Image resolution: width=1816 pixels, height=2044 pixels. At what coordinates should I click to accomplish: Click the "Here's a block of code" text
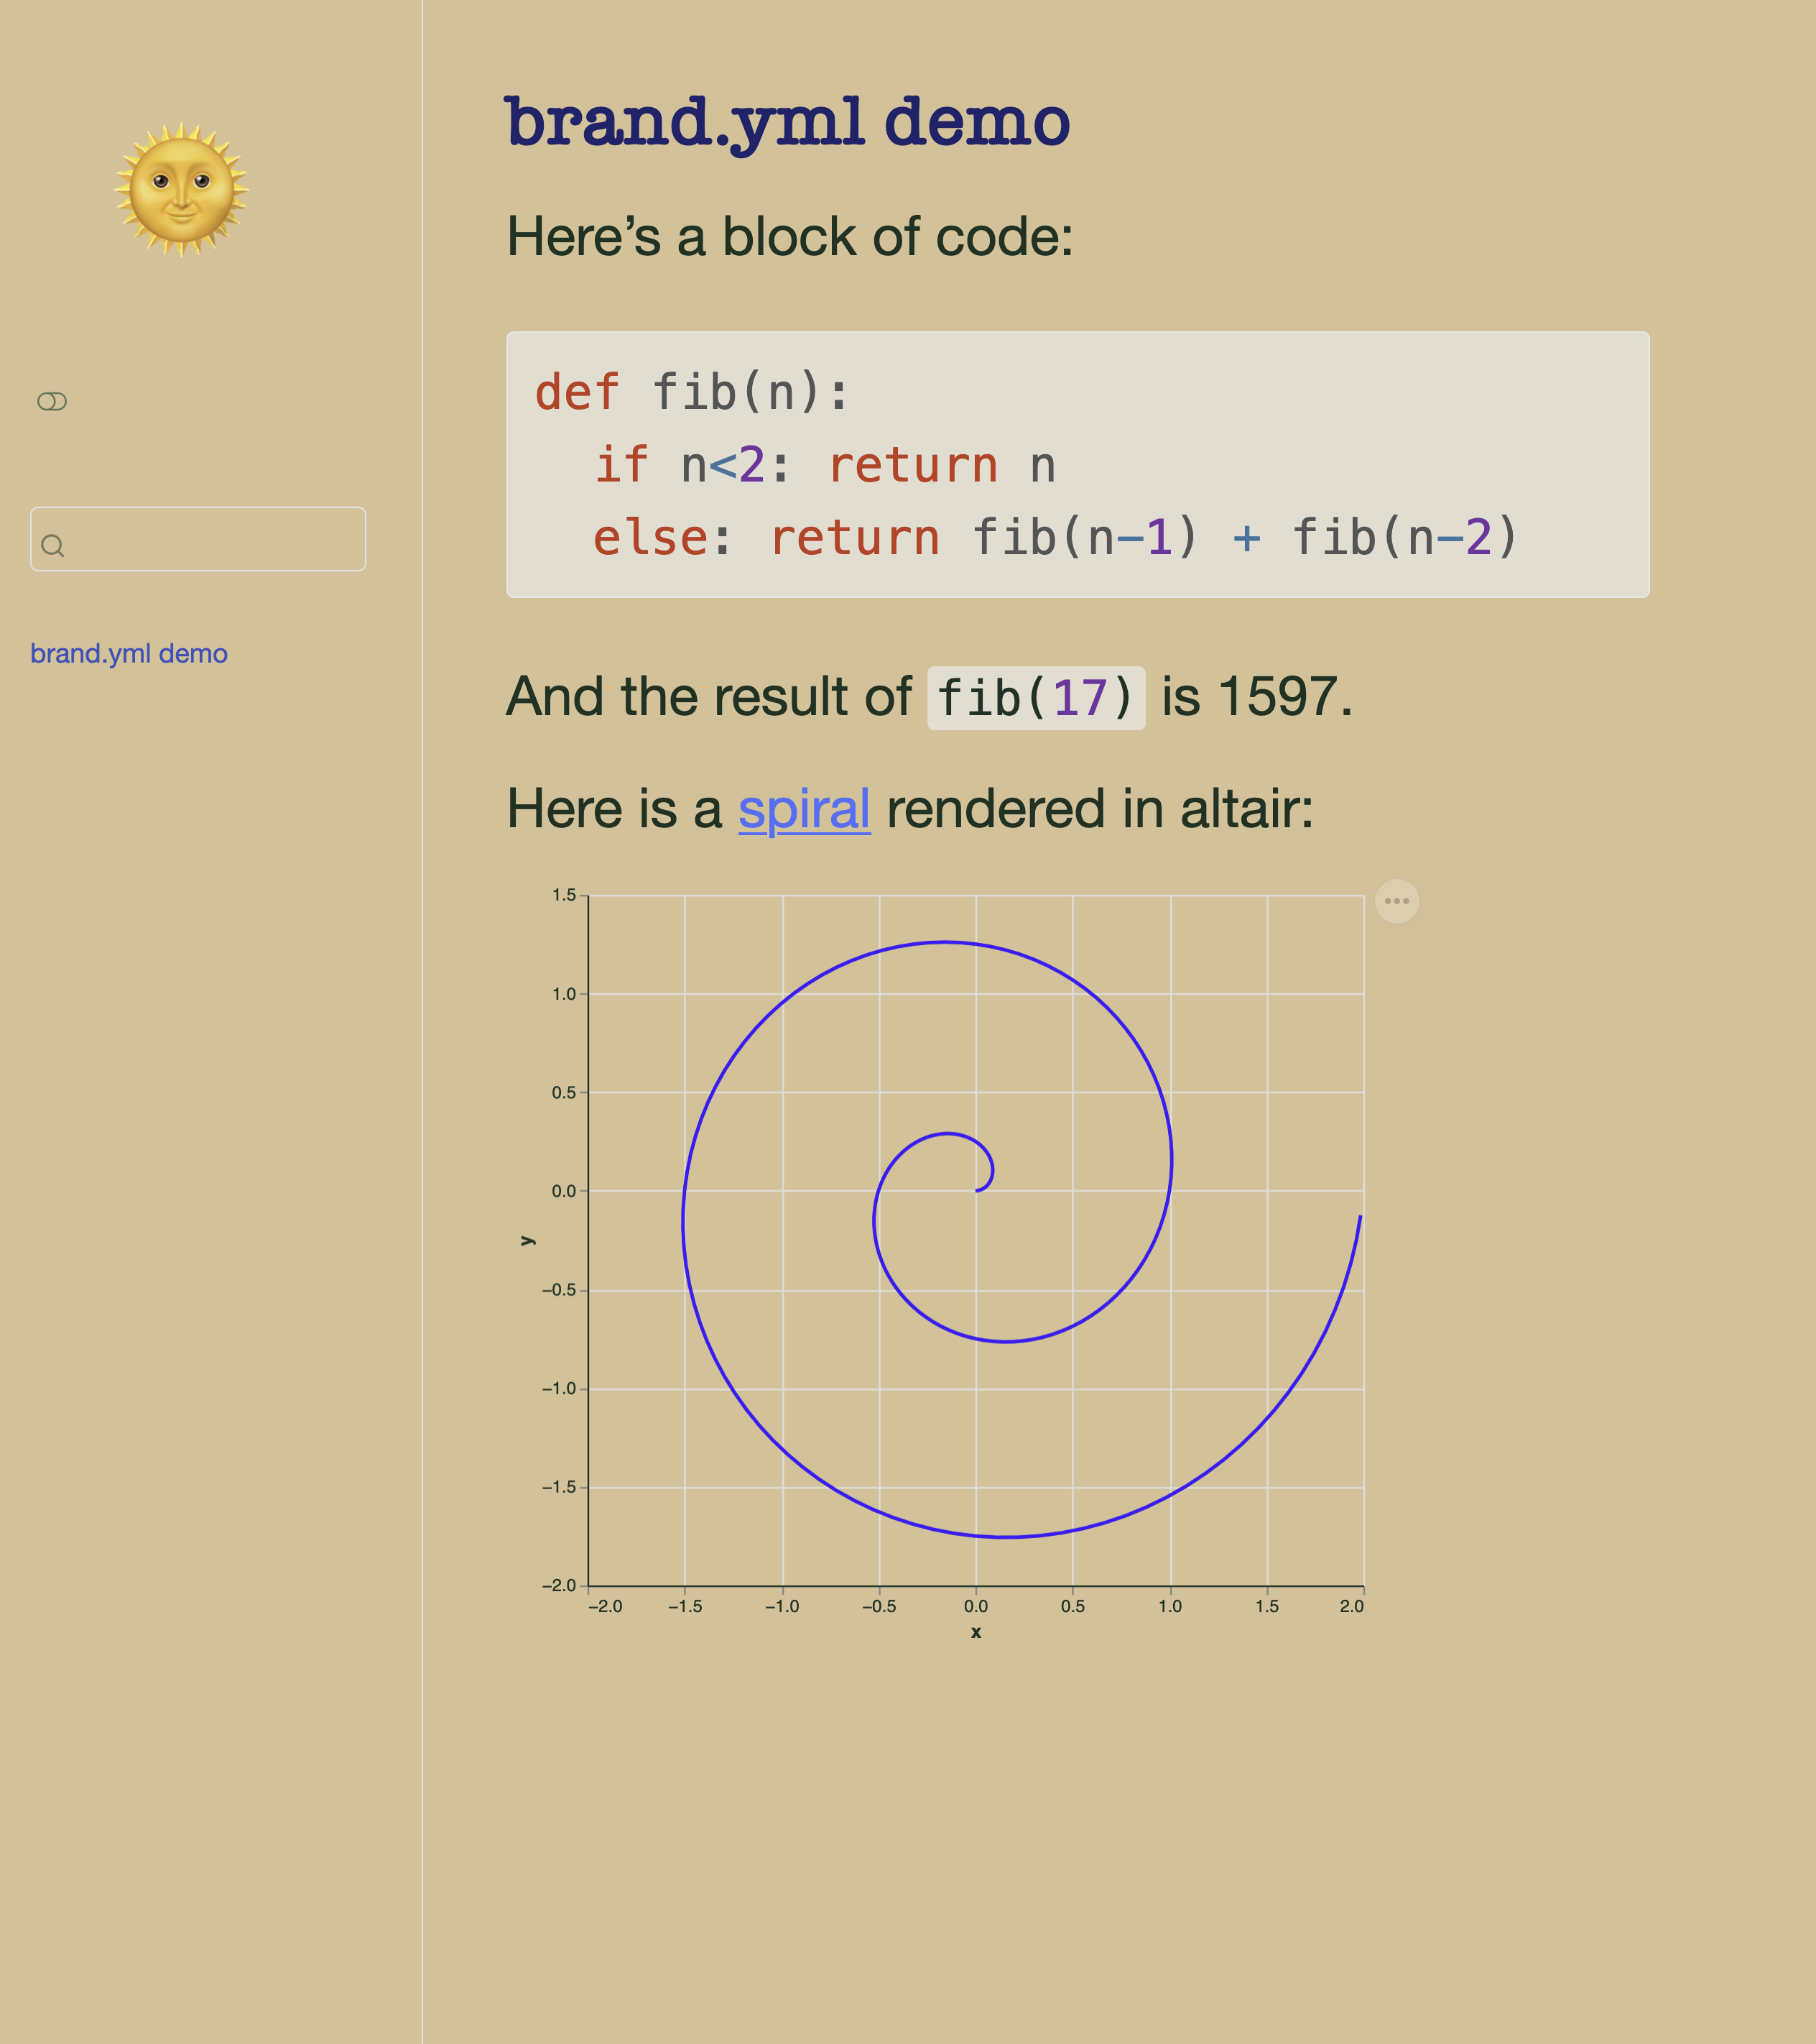point(789,237)
